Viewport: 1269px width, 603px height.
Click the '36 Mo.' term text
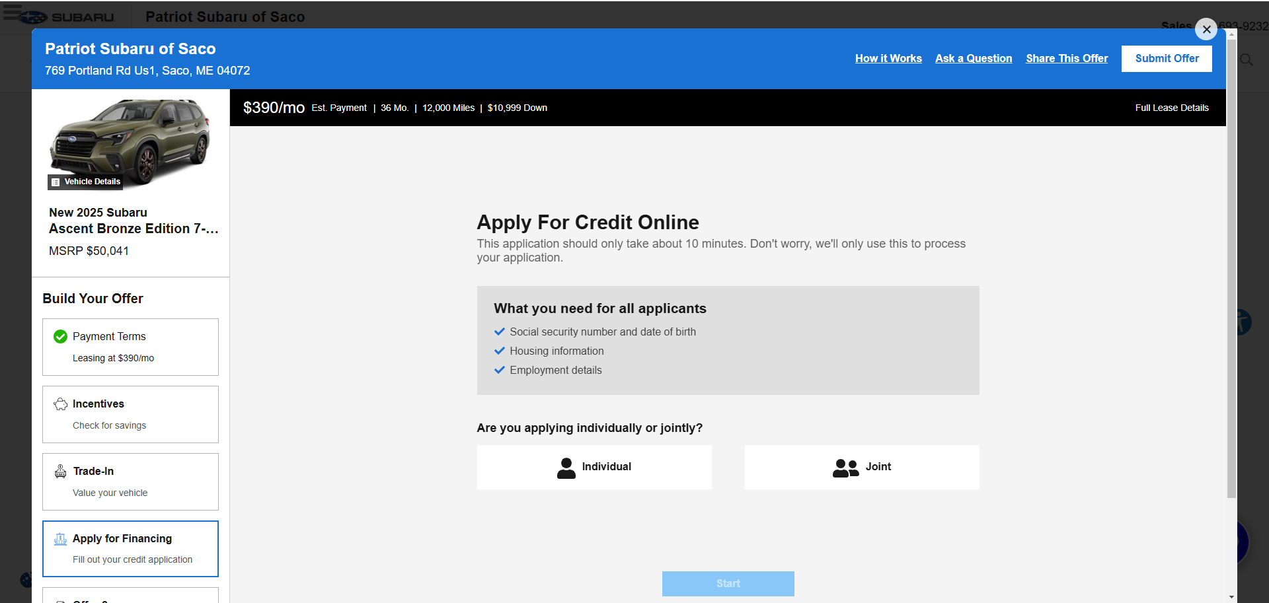pyautogui.click(x=395, y=108)
